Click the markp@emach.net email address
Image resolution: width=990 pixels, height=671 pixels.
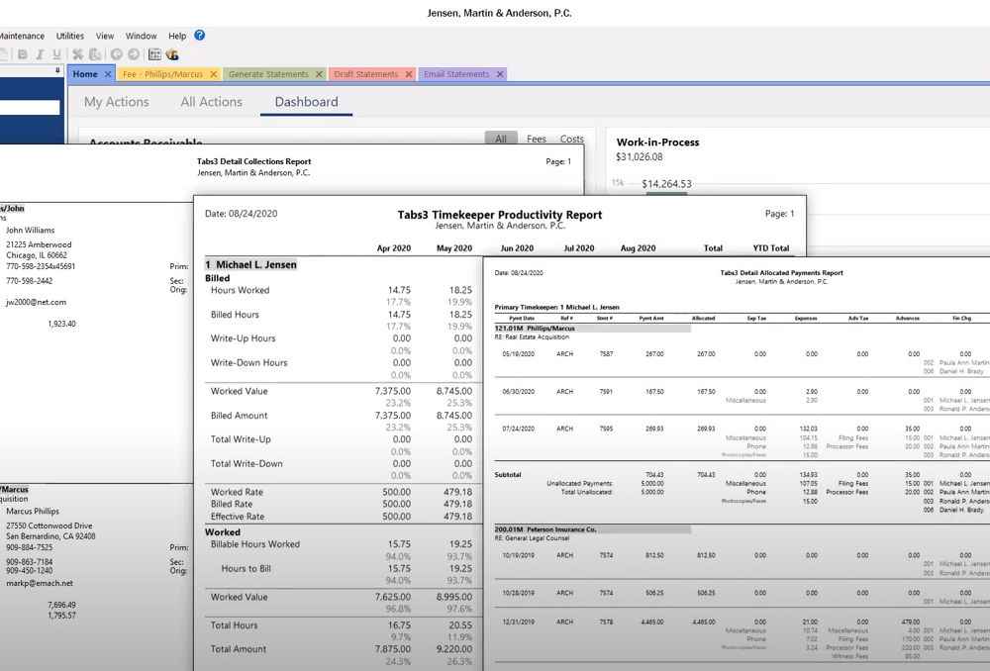pyautogui.click(x=40, y=583)
